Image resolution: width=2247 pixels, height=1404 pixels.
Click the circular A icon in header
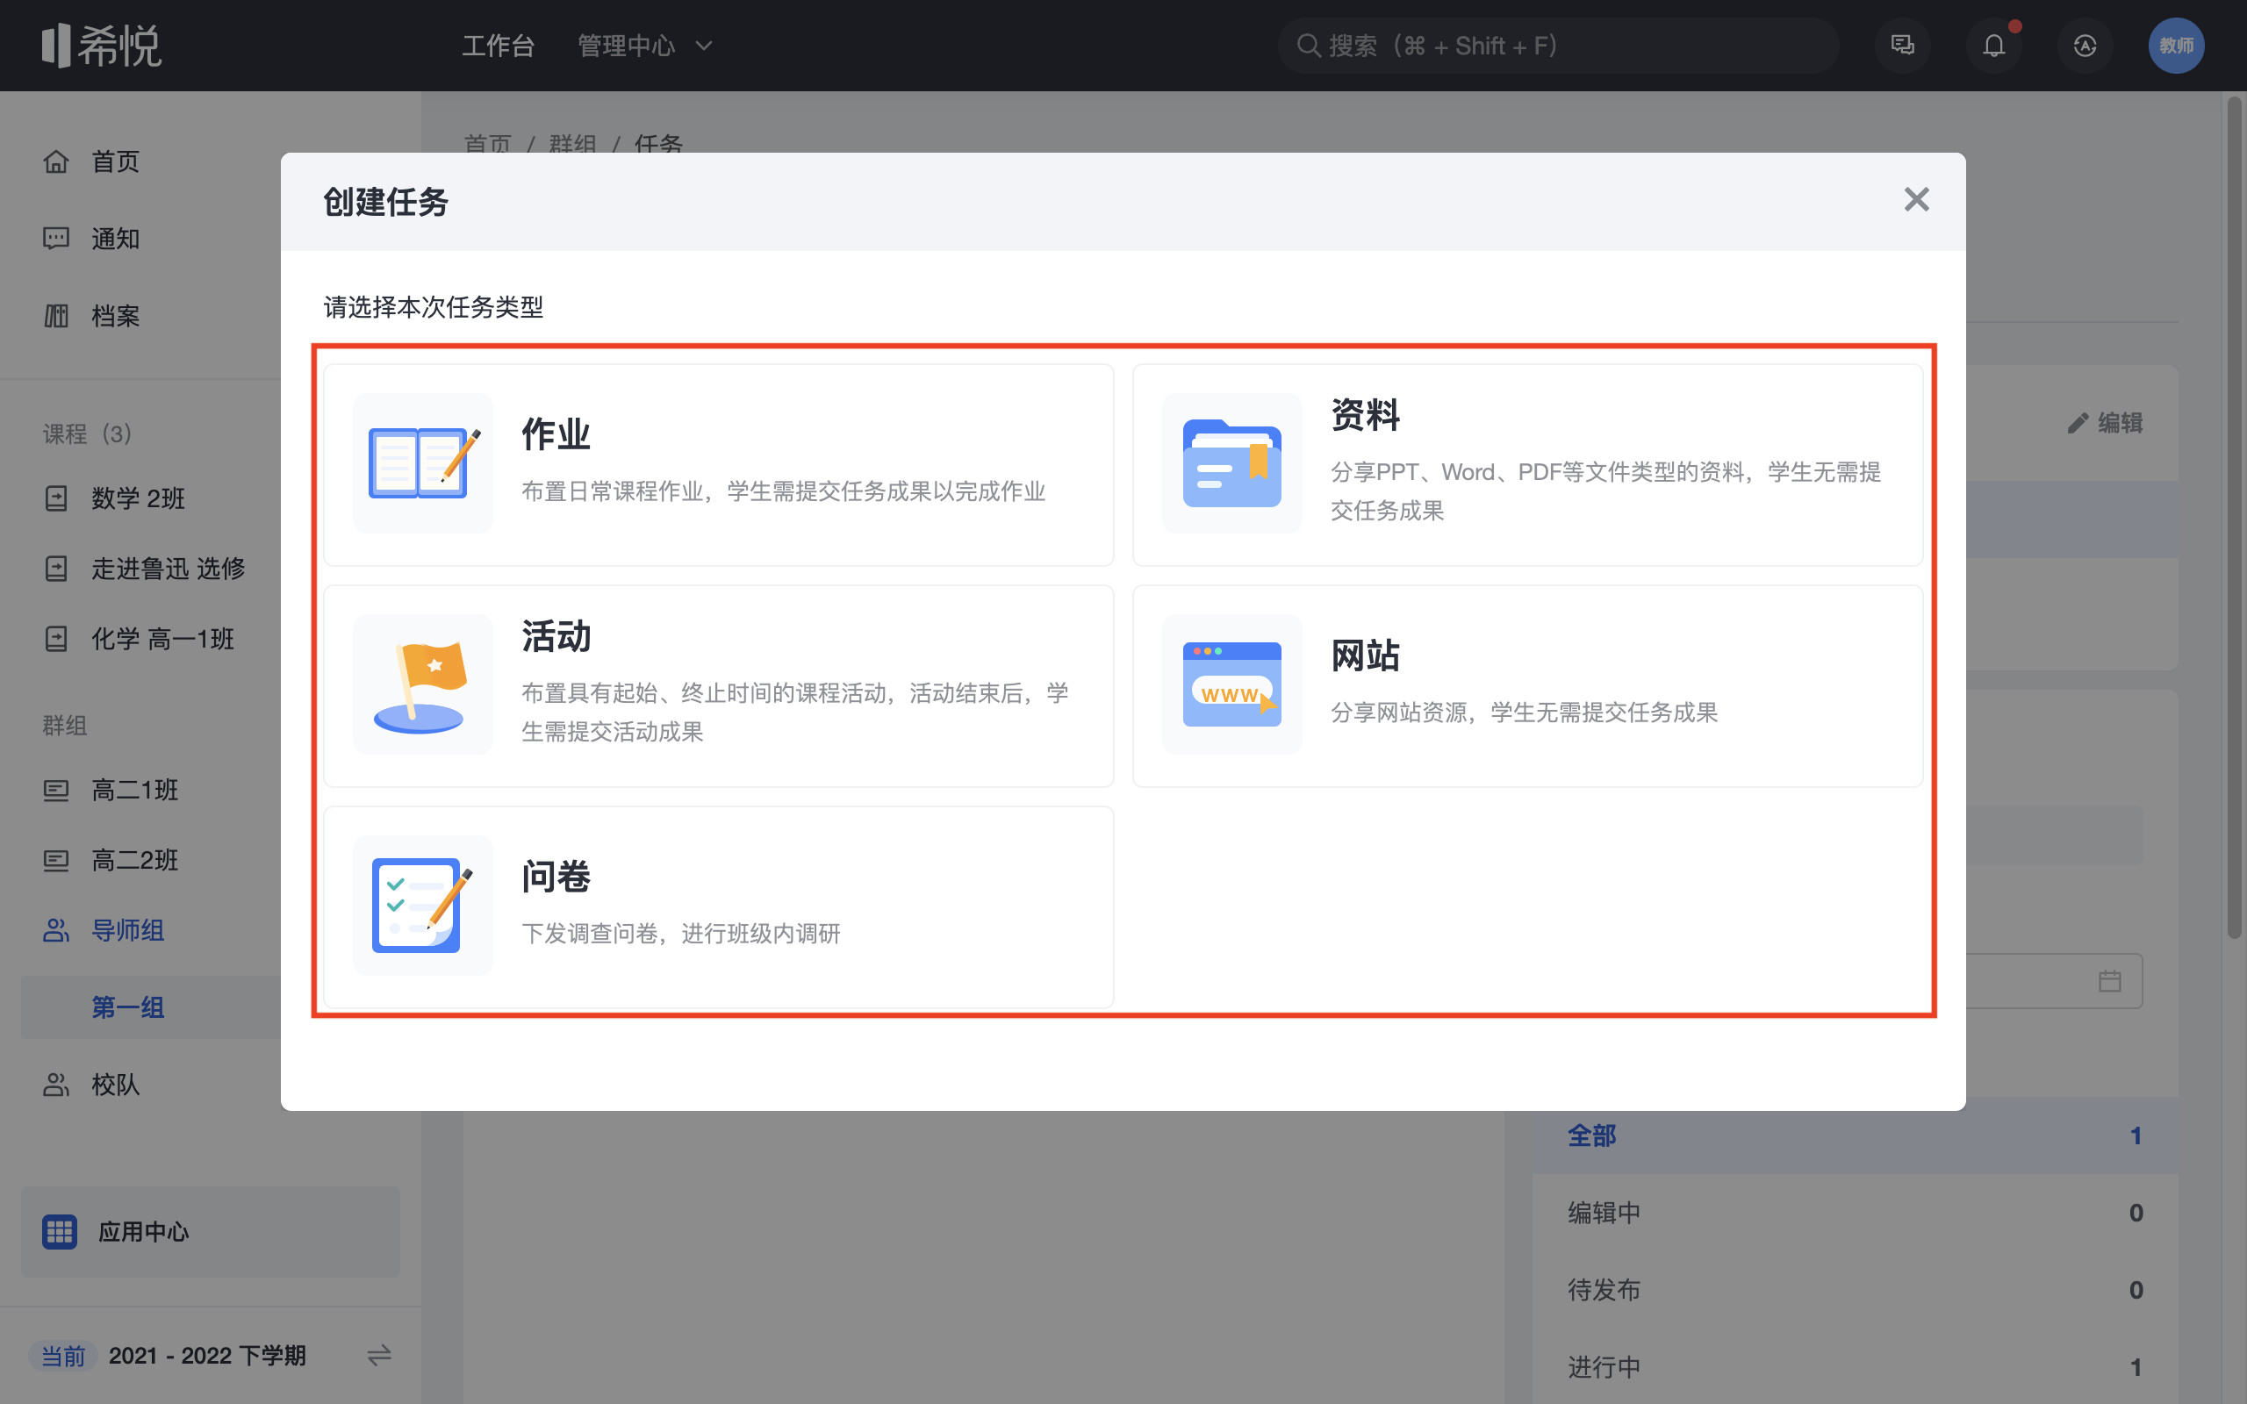coord(2085,46)
